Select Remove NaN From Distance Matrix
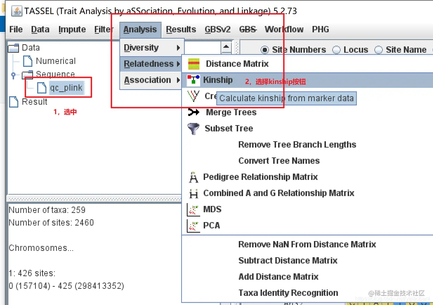 tap(307, 245)
